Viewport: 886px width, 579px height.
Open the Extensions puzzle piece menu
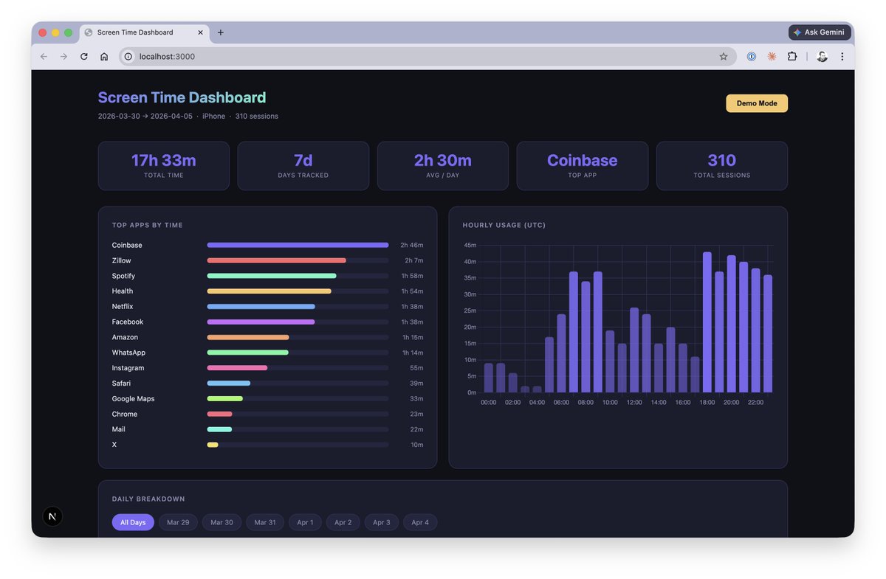coord(792,56)
